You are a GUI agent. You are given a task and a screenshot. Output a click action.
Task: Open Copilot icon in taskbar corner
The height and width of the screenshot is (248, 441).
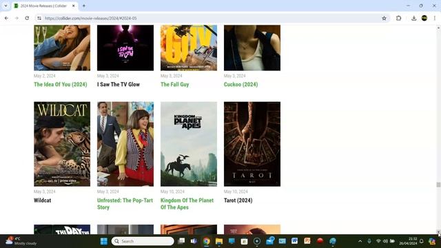click(432, 241)
